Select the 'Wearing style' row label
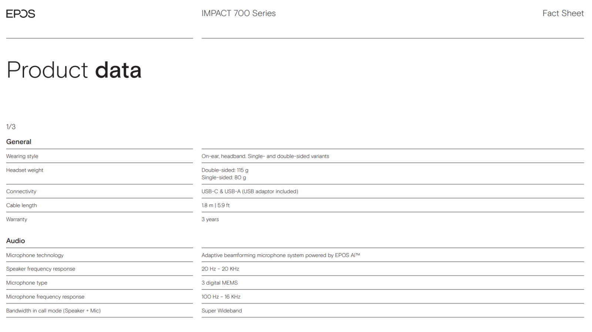This screenshot has width=592, height=332. (22, 156)
